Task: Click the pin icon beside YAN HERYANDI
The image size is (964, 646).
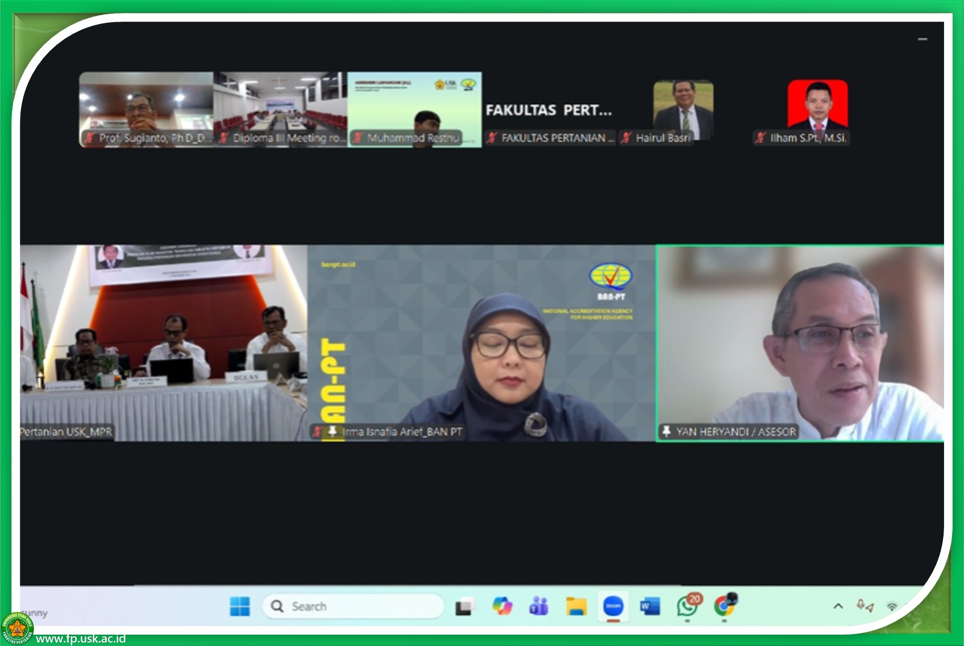Action: click(666, 432)
